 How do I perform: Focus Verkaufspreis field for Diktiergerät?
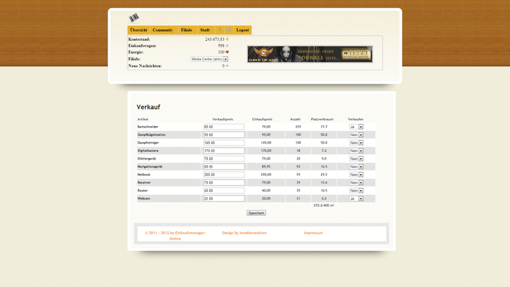[224, 159]
